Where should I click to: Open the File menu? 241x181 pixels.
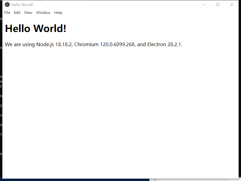click(7, 13)
